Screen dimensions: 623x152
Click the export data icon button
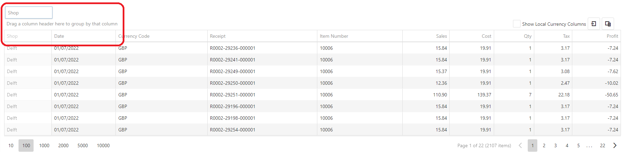click(594, 24)
